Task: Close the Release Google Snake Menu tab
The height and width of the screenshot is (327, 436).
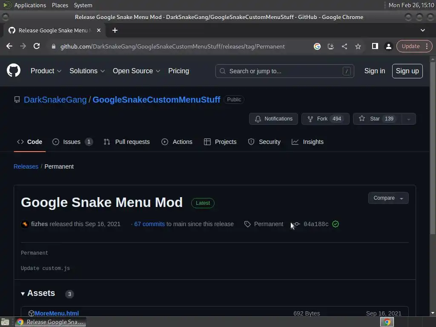Action: [x=99, y=30]
